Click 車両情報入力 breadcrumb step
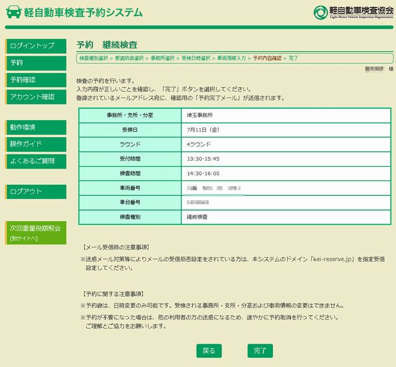Viewport: 396px width, 367px height. pos(231,58)
